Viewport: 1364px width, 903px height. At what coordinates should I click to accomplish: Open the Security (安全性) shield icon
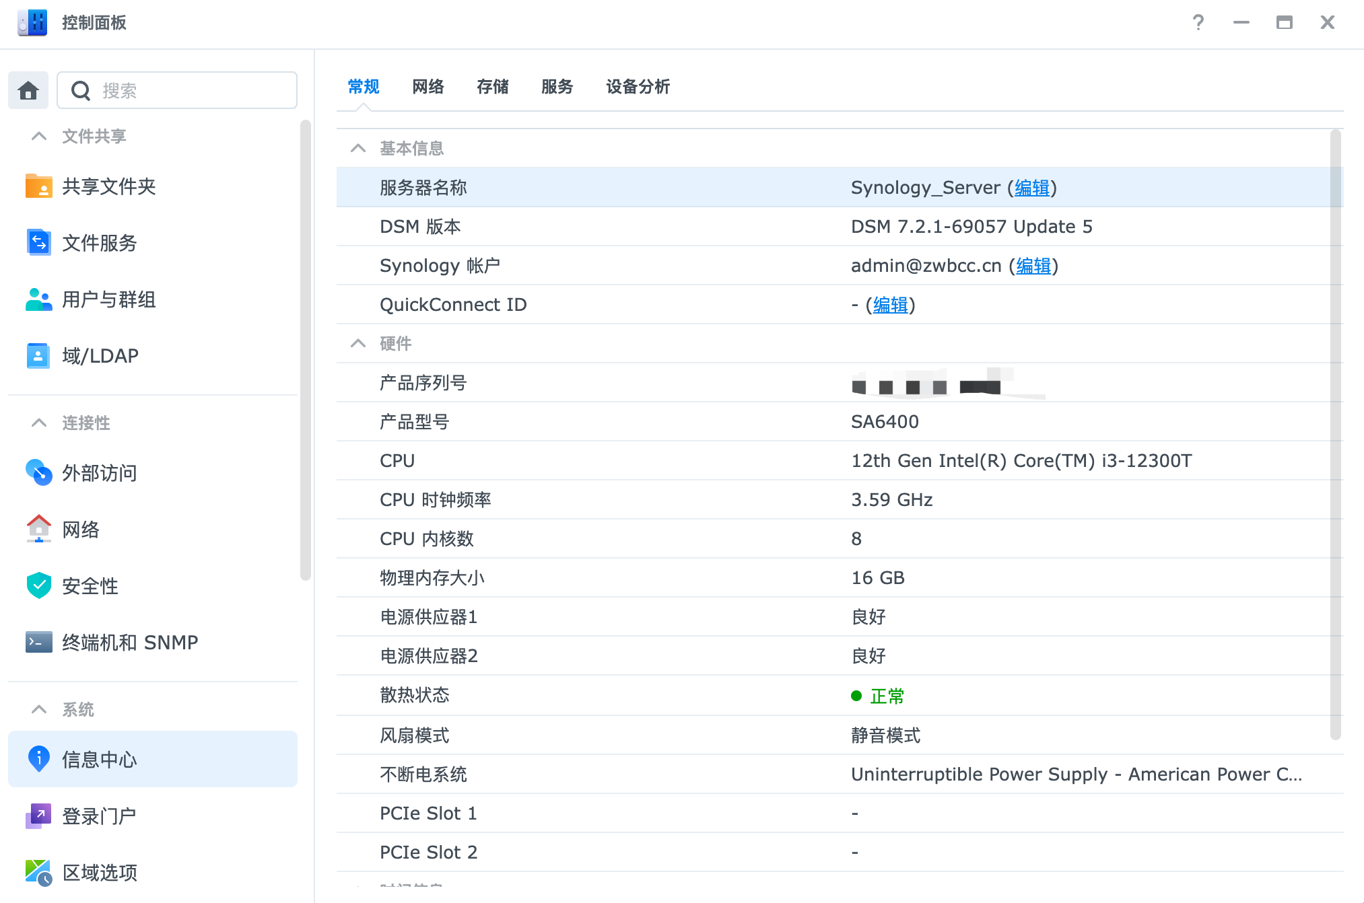39,585
